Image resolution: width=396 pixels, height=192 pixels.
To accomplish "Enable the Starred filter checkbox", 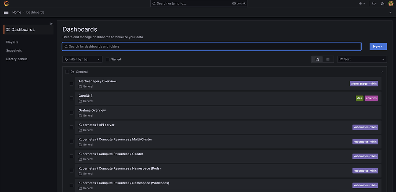I will pyautogui.click(x=108, y=59).
